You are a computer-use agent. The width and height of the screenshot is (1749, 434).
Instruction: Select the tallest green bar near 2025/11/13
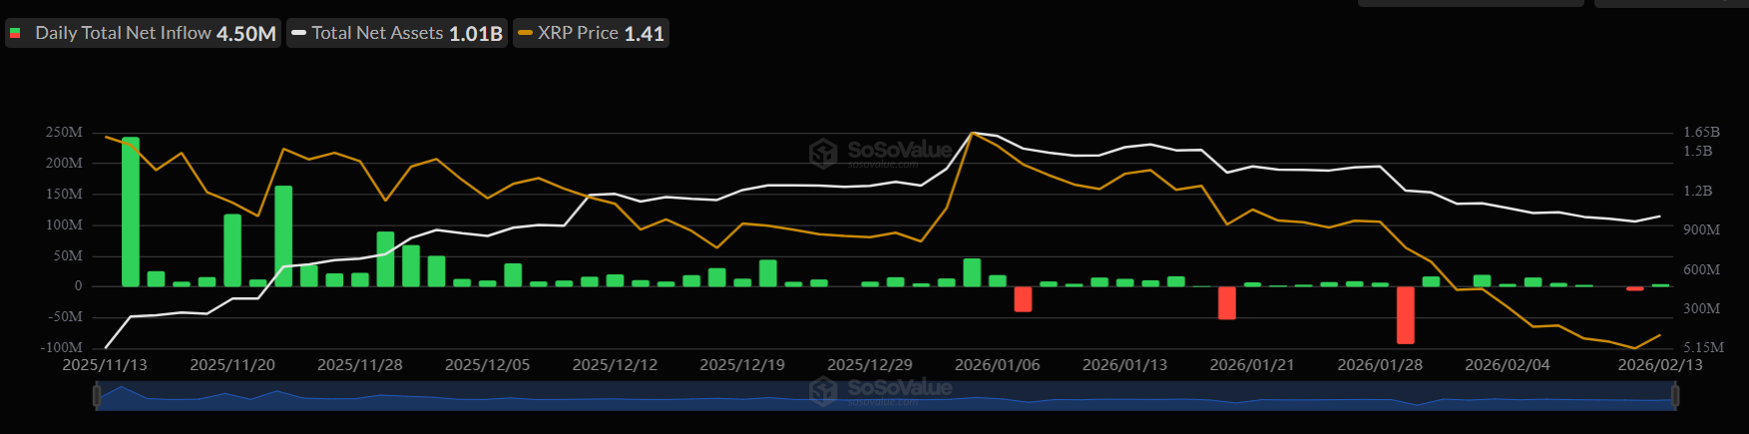pyautogui.click(x=131, y=212)
